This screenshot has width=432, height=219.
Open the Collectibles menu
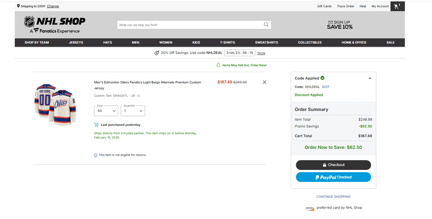(310, 42)
